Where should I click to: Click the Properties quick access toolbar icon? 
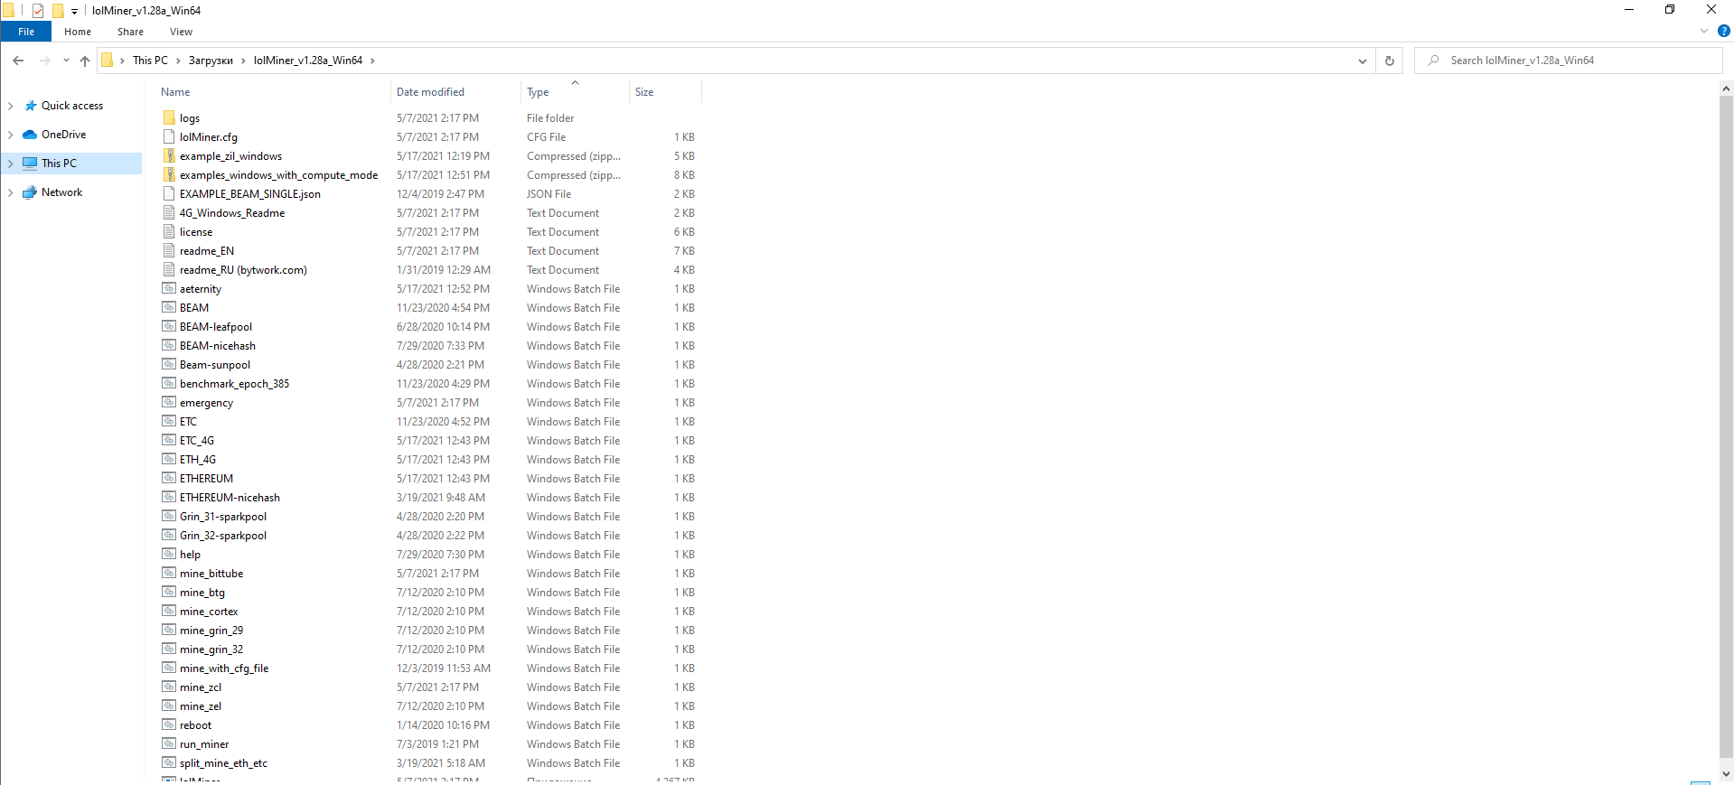pos(38,11)
